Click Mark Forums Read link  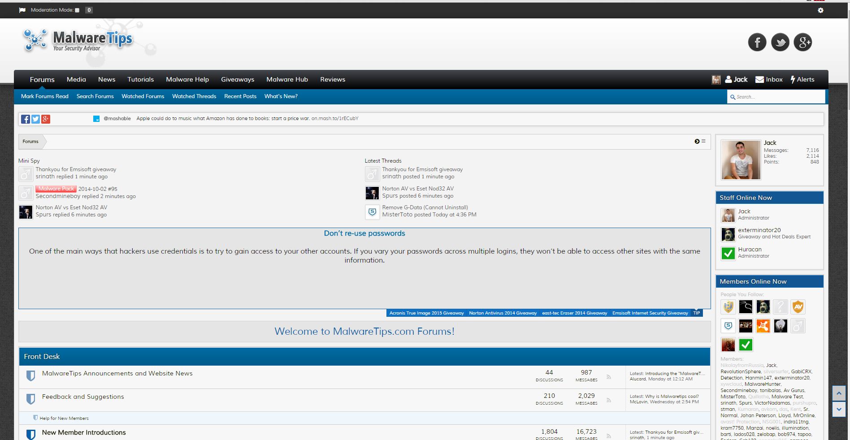point(45,96)
